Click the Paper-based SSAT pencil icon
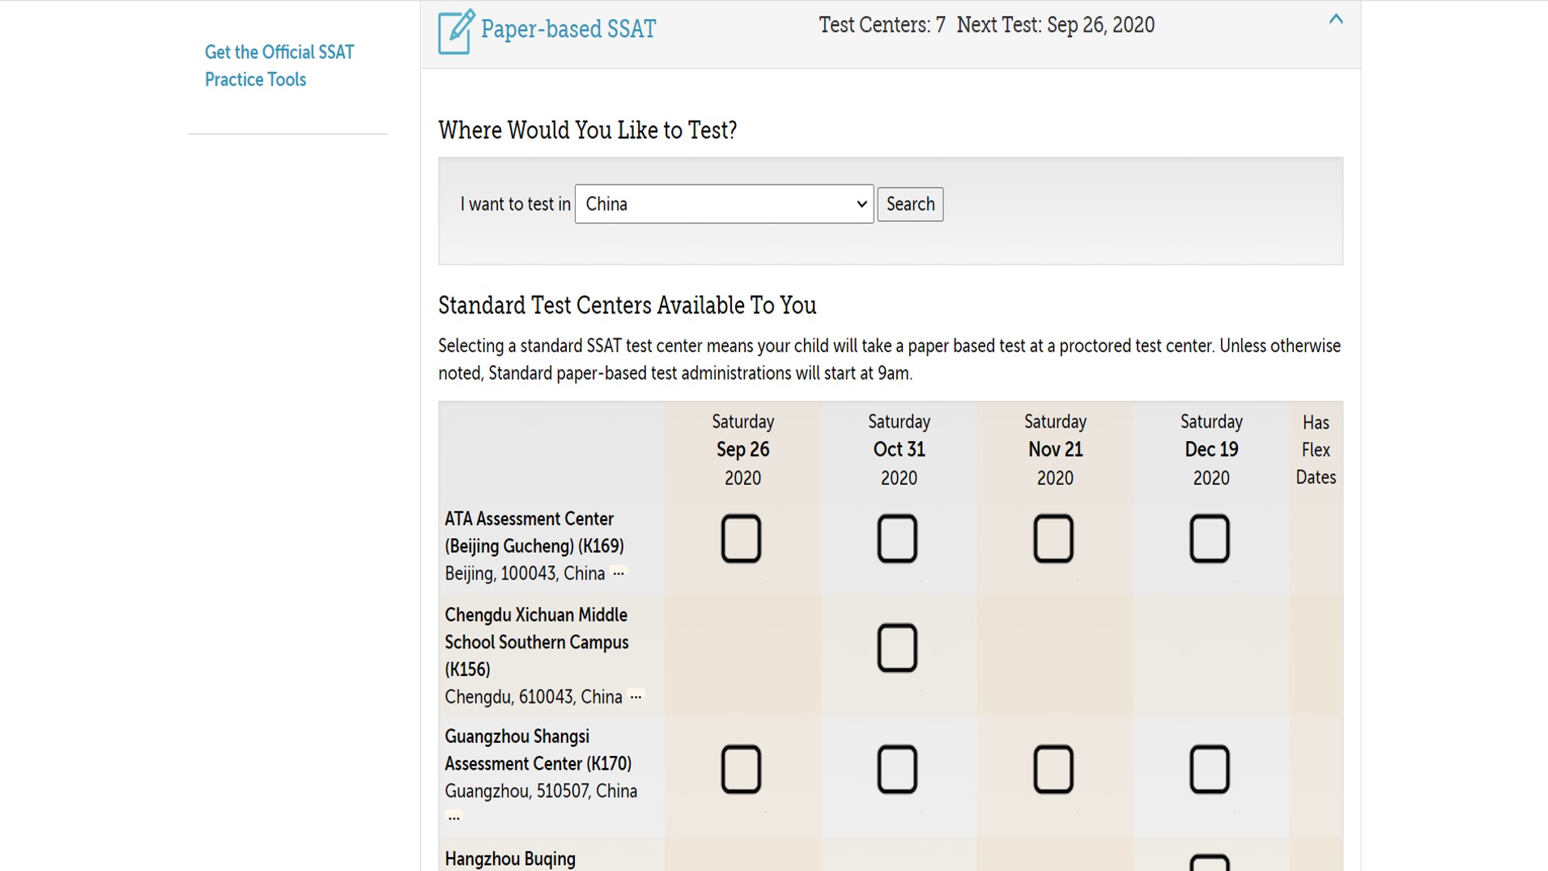This screenshot has height=871, width=1548. (456, 32)
